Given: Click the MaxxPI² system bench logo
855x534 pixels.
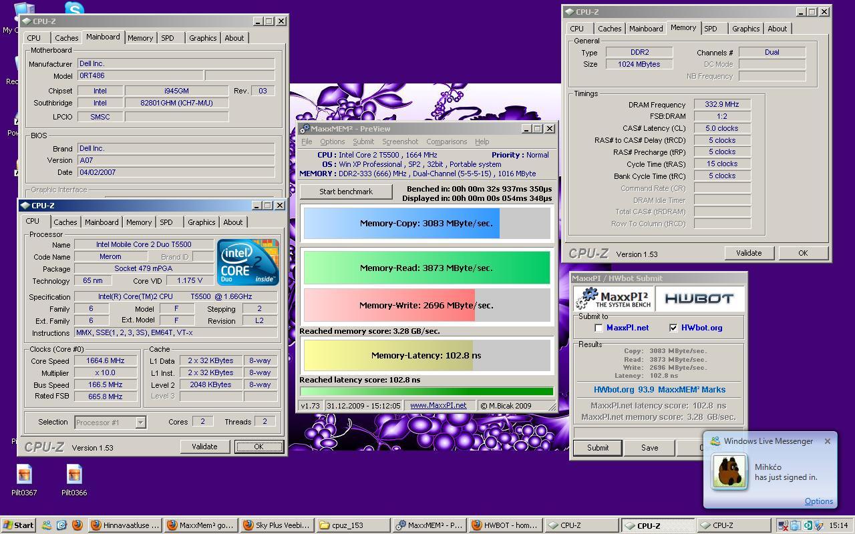Looking at the screenshot, I should point(613,298).
